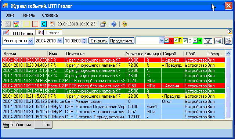This screenshot has height=139, width=235.
Task: Toggle the yellow П warning checkbox
Action: [176, 40]
